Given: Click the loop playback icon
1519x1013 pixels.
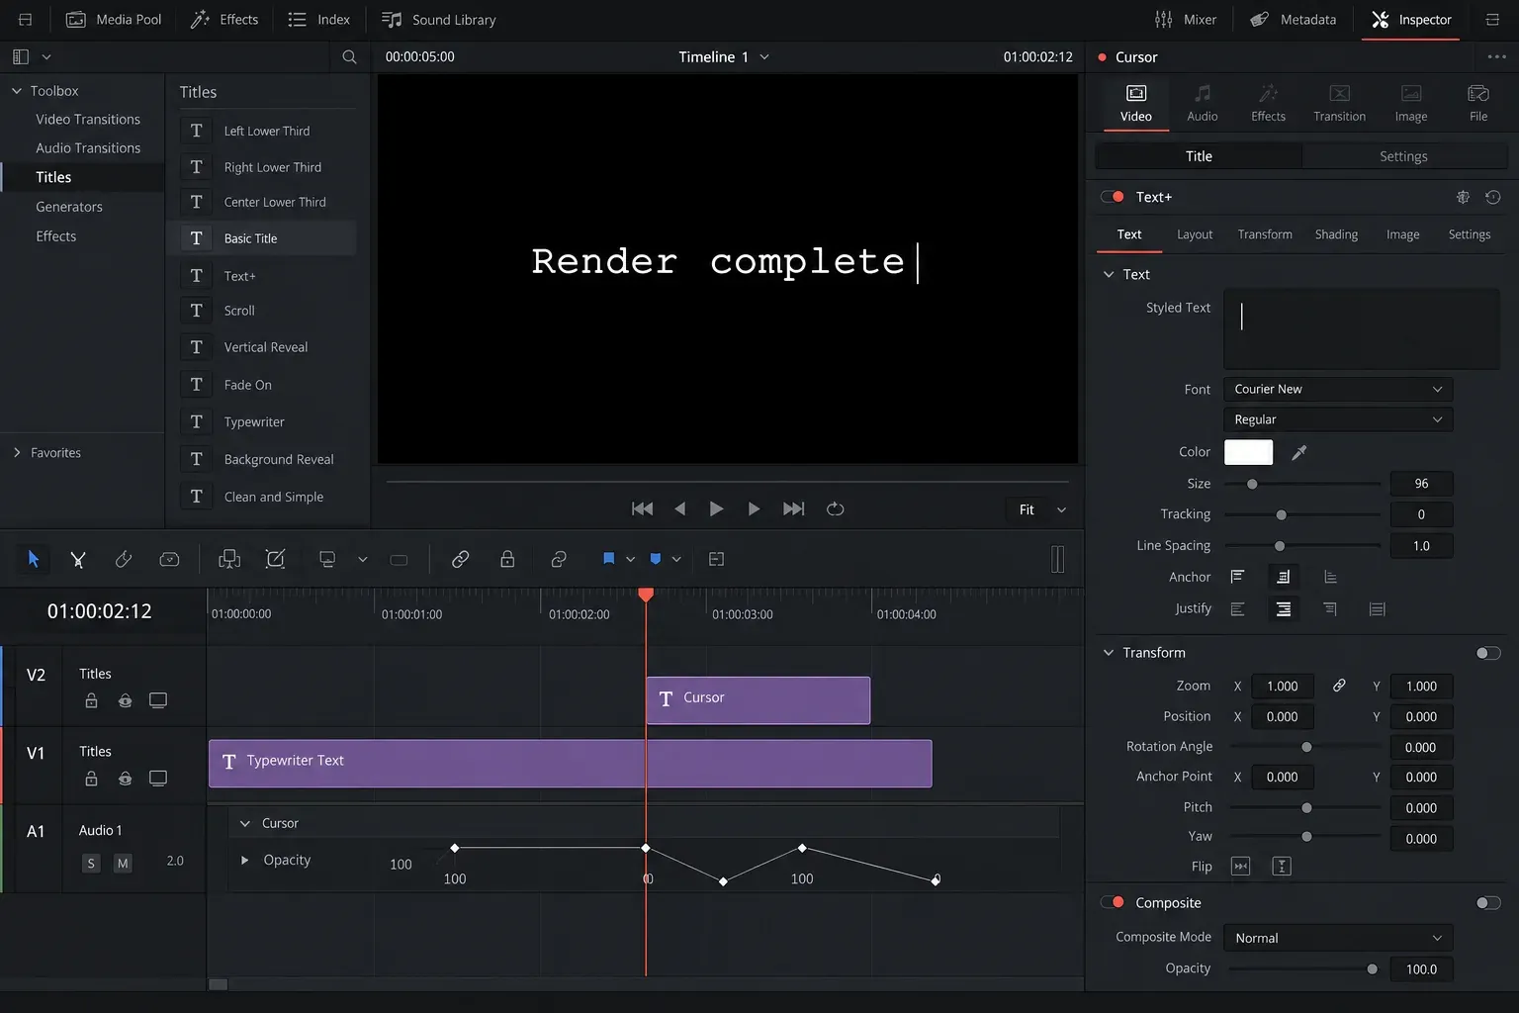Looking at the screenshot, I should pyautogui.click(x=835, y=508).
